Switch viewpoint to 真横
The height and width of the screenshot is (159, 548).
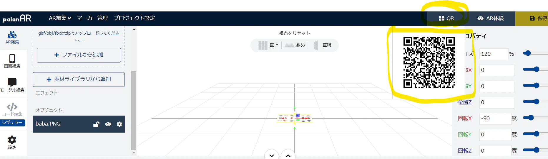coord(323,45)
